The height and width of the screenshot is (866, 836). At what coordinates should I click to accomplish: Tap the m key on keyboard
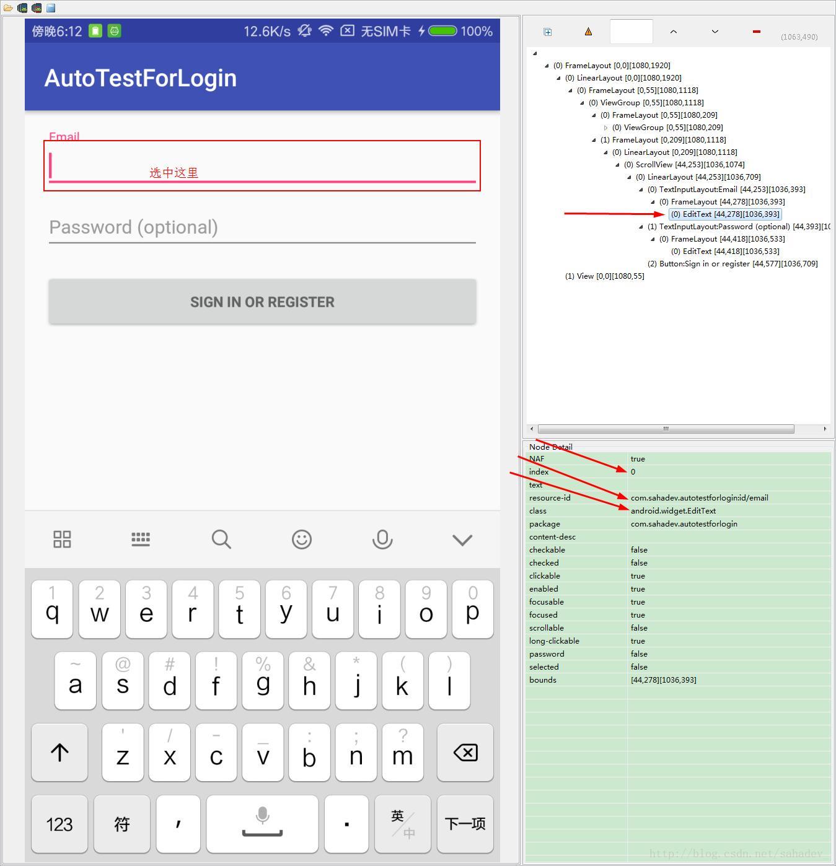tap(403, 752)
